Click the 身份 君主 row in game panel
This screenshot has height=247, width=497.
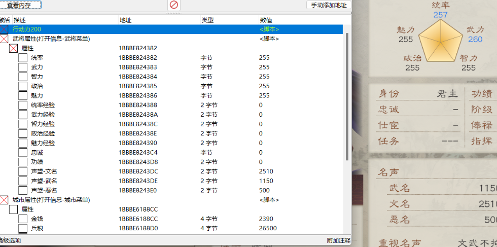(x=418, y=94)
